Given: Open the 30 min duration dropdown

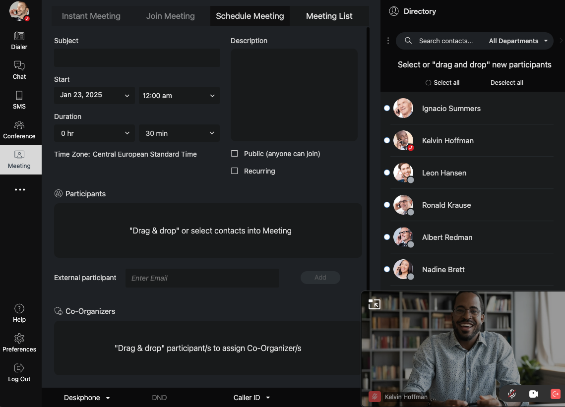Looking at the screenshot, I should point(179,133).
